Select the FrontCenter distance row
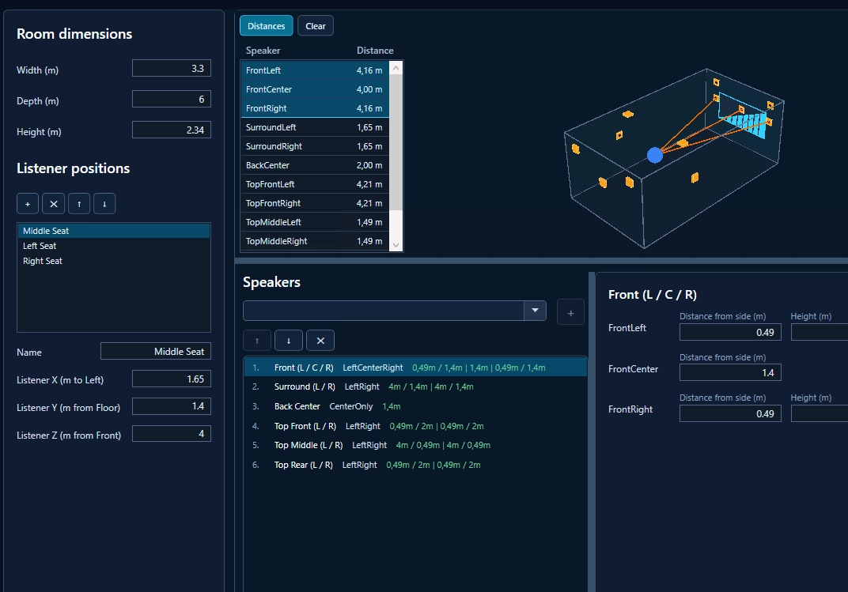This screenshot has width=848, height=592. 315,89
